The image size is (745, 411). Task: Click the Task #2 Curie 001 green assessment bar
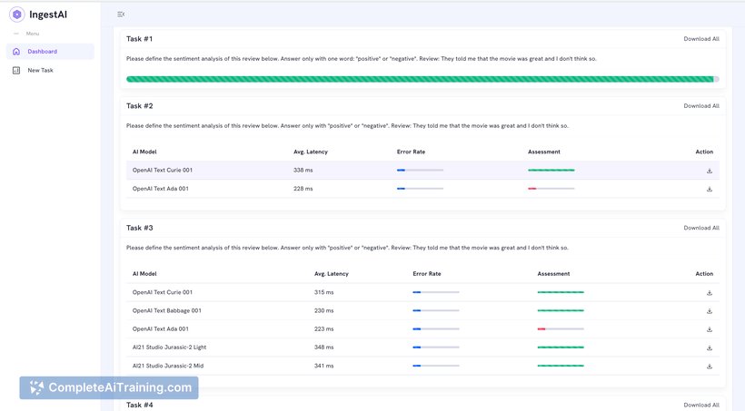tap(551, 170)
